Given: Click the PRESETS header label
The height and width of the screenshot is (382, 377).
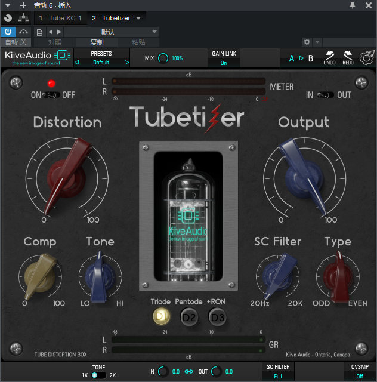Looking at the screenshot, I should [x=101, y=54].
